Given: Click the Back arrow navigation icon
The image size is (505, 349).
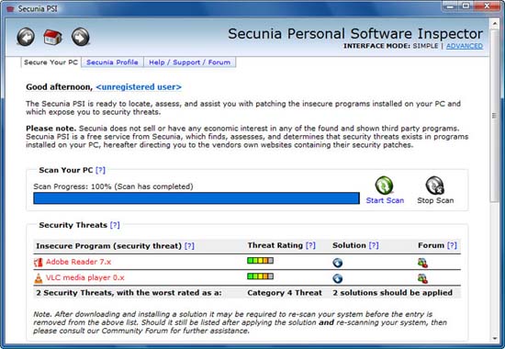Looking at the screenshot, I should 26,37.
